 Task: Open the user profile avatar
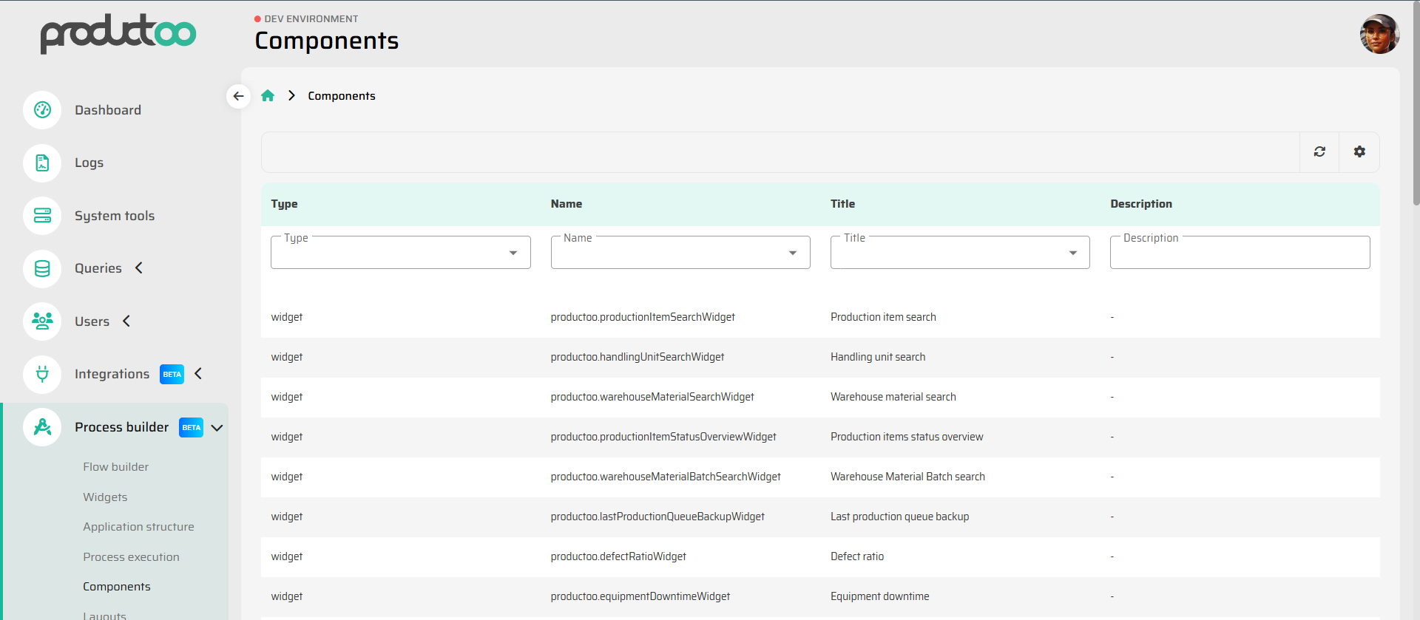pos(1379,34)
